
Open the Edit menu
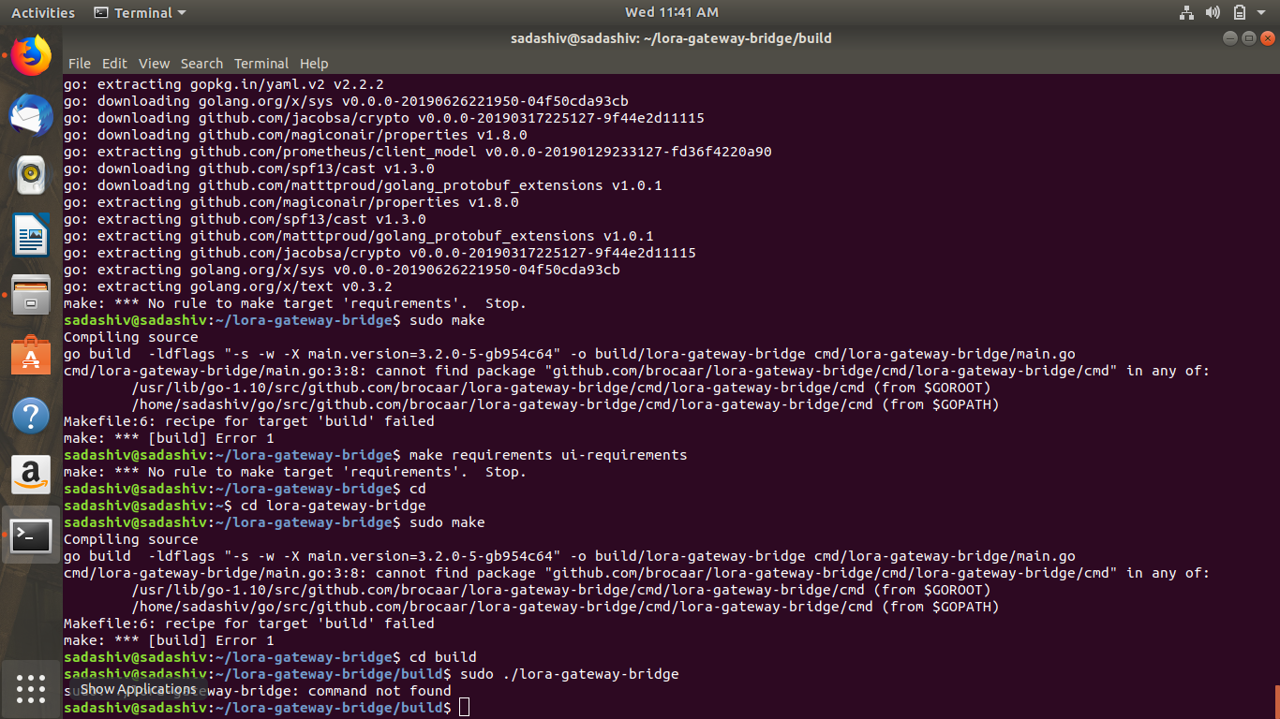click(114, 64)
